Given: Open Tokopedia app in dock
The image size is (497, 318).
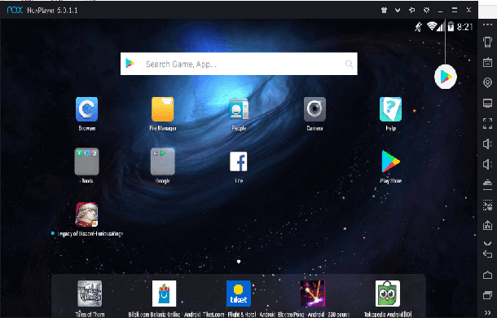Looking at the screenshot, I should coord(388,294).
